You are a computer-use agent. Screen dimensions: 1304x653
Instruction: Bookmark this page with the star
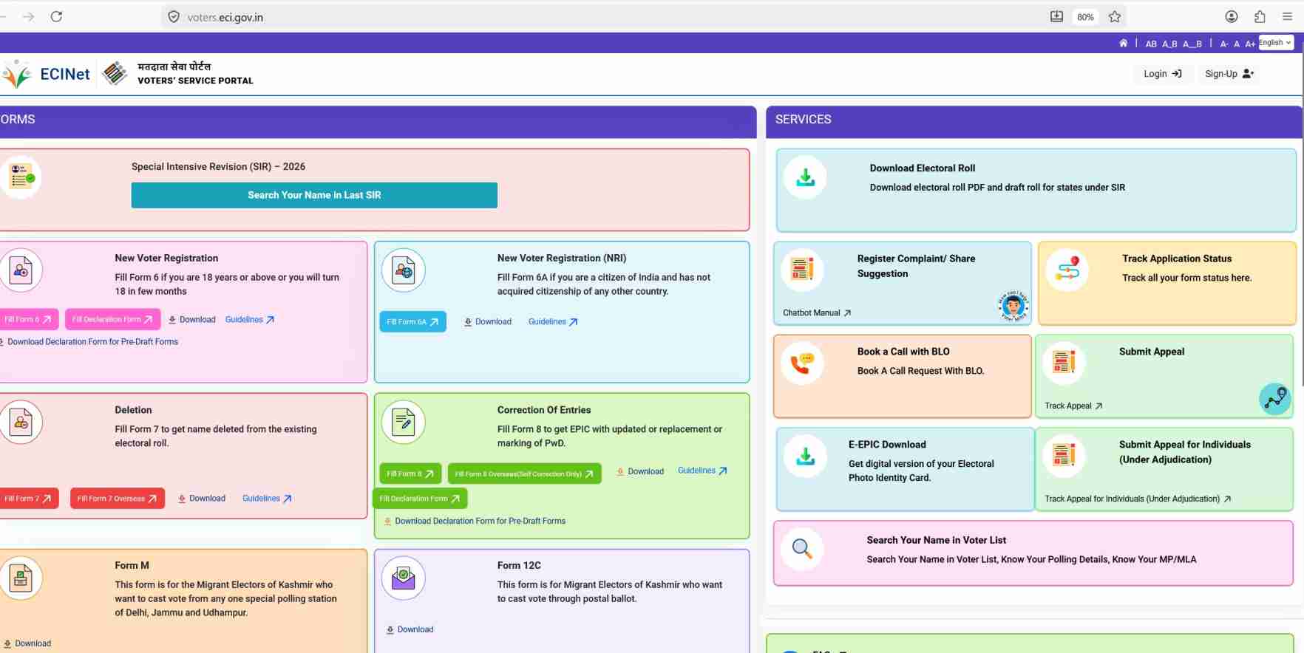[1115, 16]
